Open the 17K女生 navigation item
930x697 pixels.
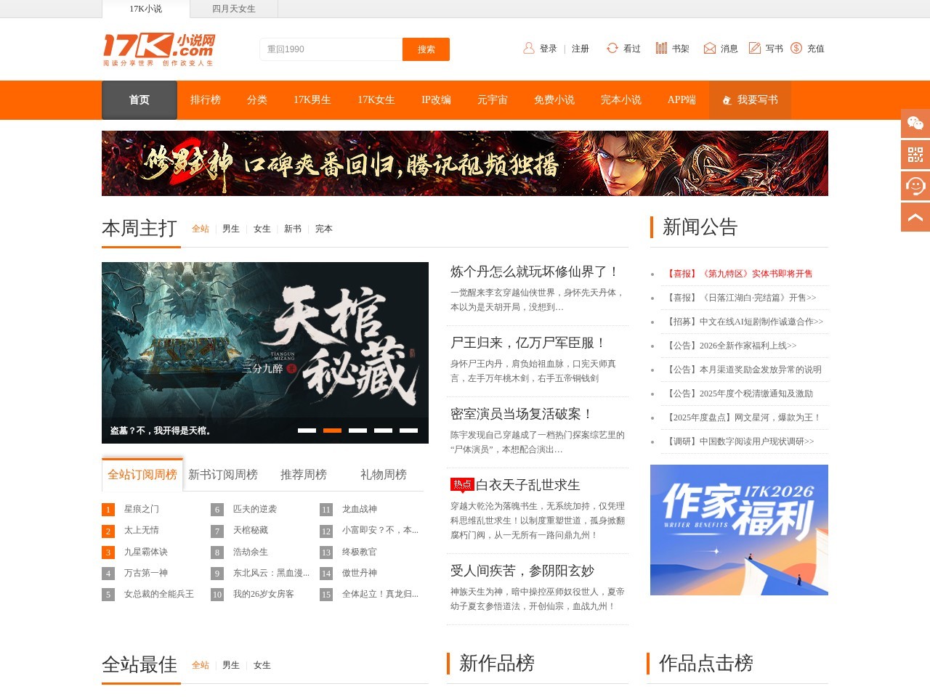(x=376, y=100)
